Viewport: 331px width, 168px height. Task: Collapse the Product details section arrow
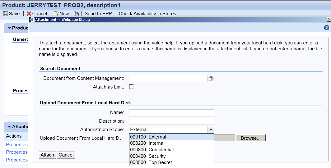(9, 28)
